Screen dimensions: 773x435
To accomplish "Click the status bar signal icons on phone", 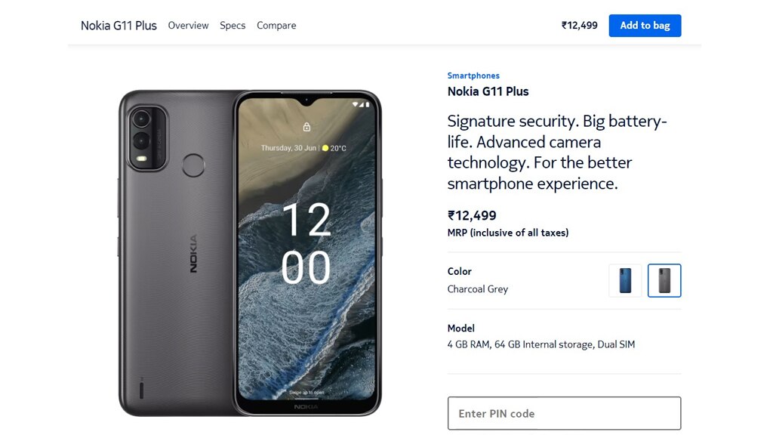I will [361, 104].
